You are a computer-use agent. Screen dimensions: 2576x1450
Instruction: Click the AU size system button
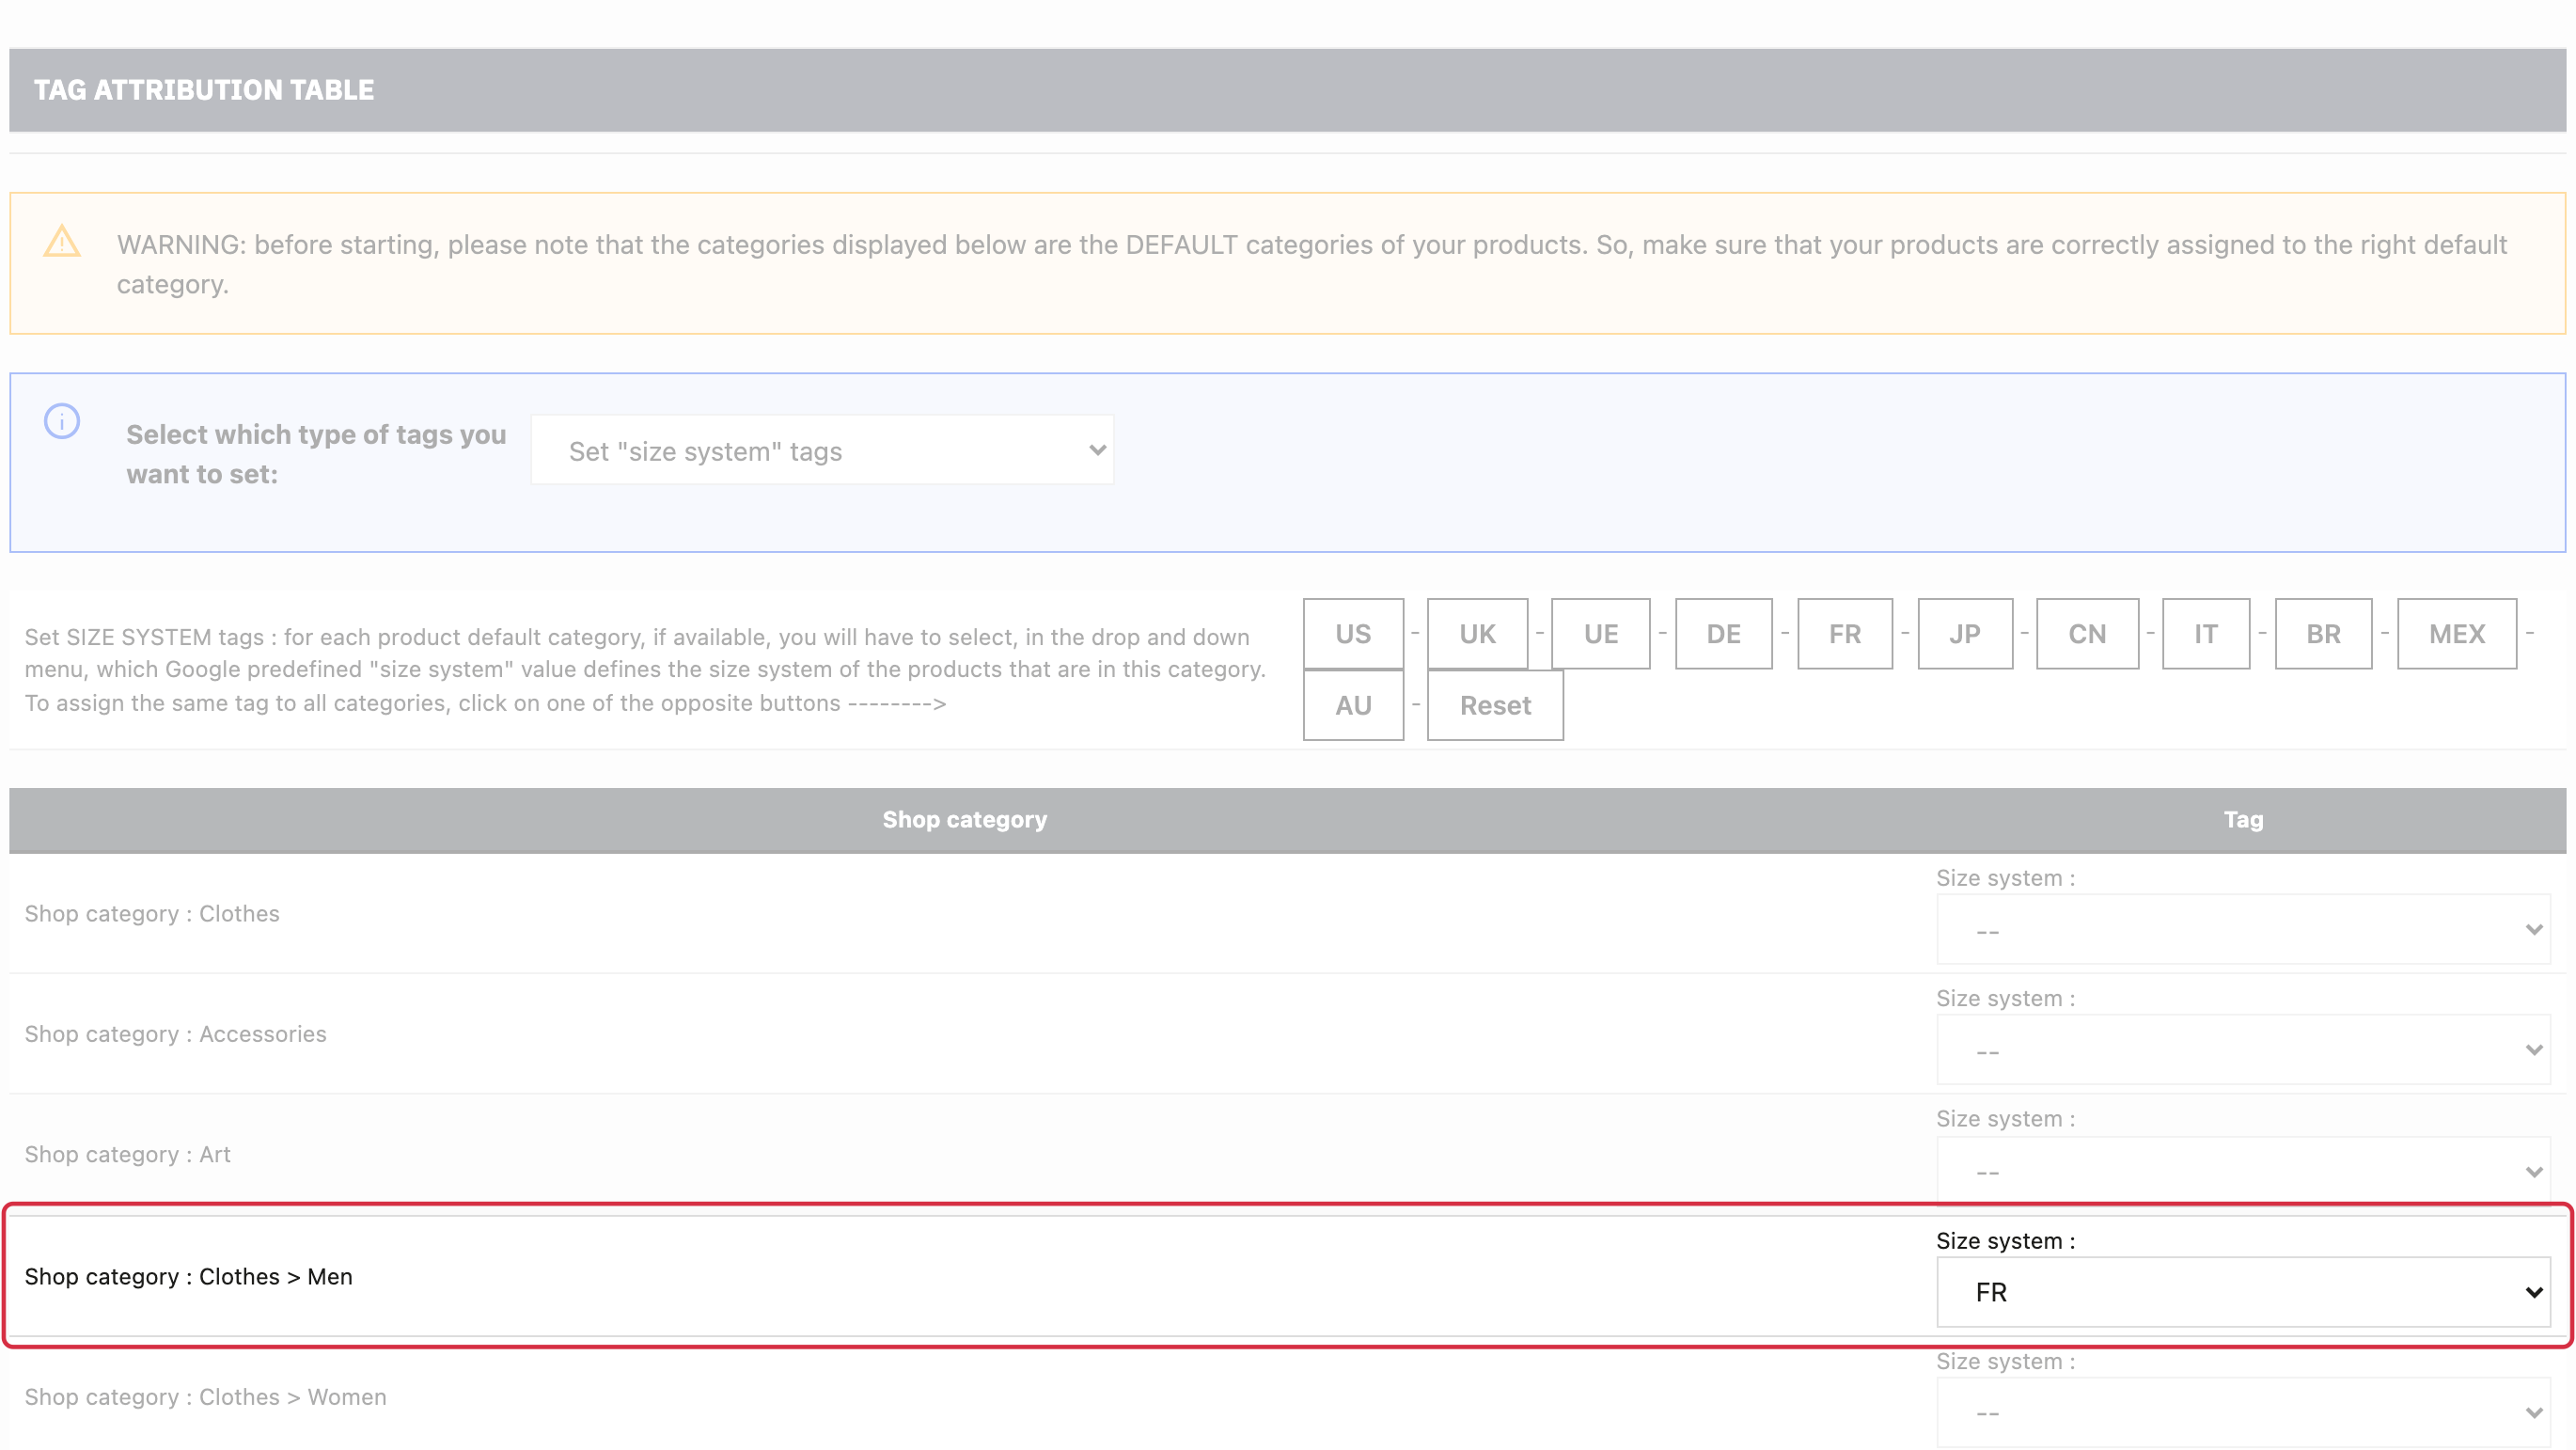coord(1353,705)
